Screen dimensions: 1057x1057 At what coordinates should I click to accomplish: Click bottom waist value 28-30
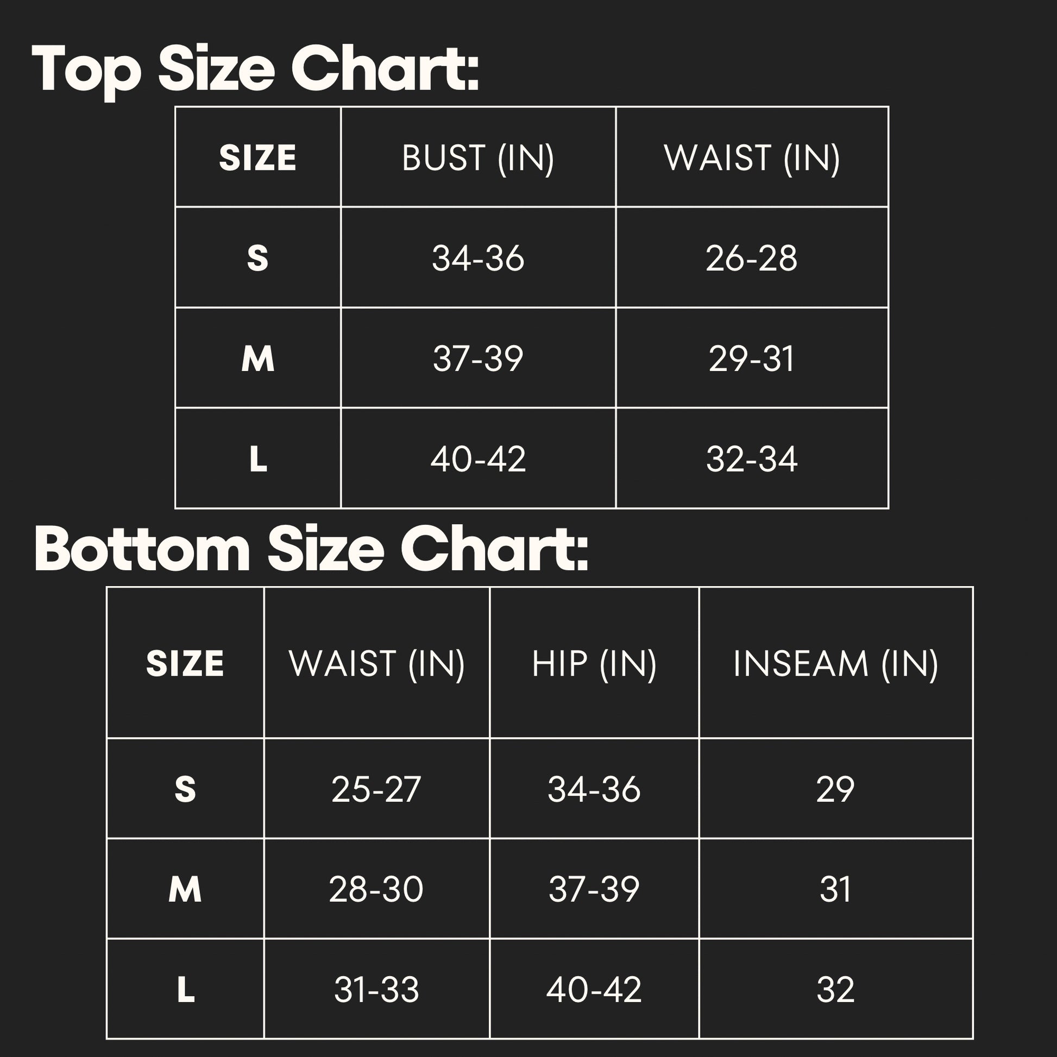tap(376, 889)
